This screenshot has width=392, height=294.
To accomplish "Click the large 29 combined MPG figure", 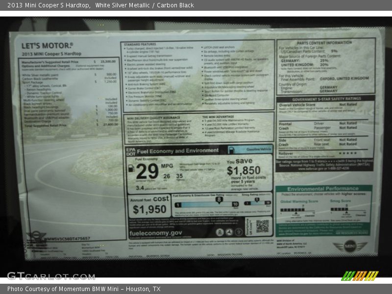I will pyautogui.click(x=147, y=171).
